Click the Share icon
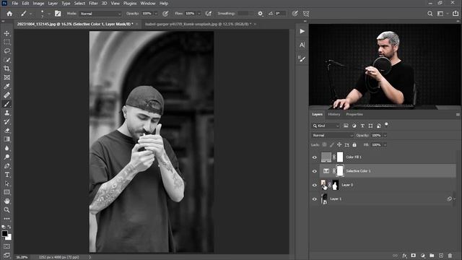 [456, 14]
